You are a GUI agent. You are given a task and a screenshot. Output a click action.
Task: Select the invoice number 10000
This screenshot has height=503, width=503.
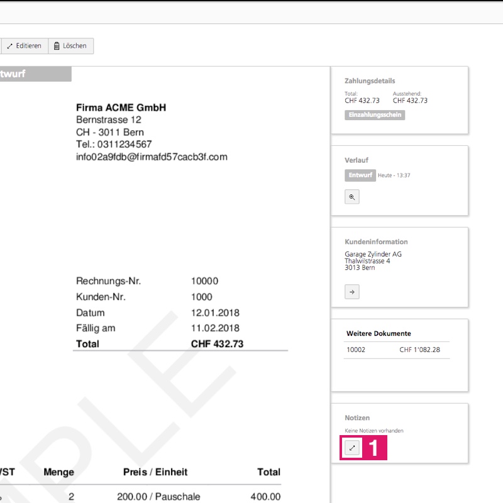204,281
